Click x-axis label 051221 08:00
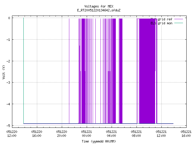 (136, 134)
